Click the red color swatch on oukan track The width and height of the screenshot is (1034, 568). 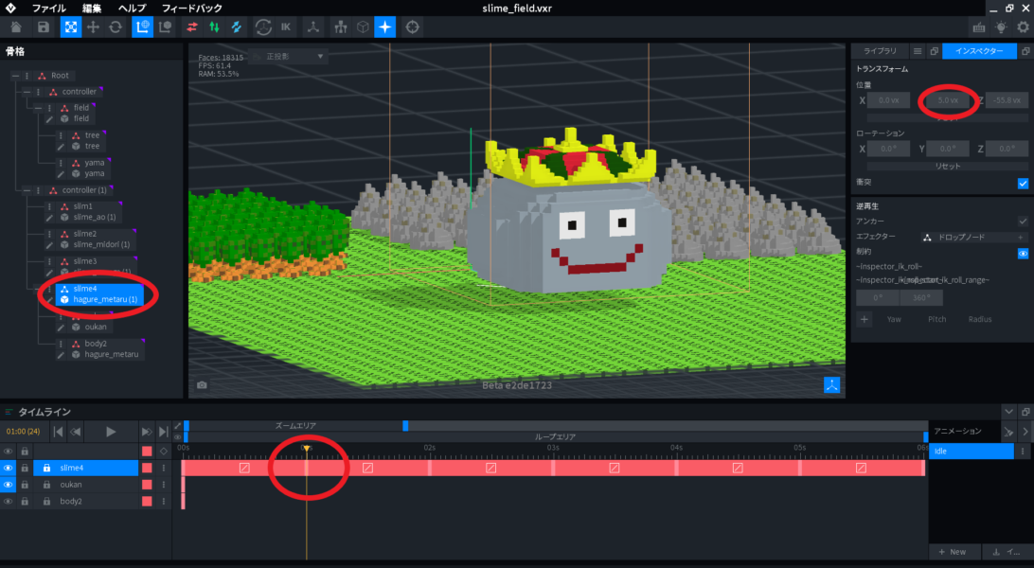tap(147, 485)
